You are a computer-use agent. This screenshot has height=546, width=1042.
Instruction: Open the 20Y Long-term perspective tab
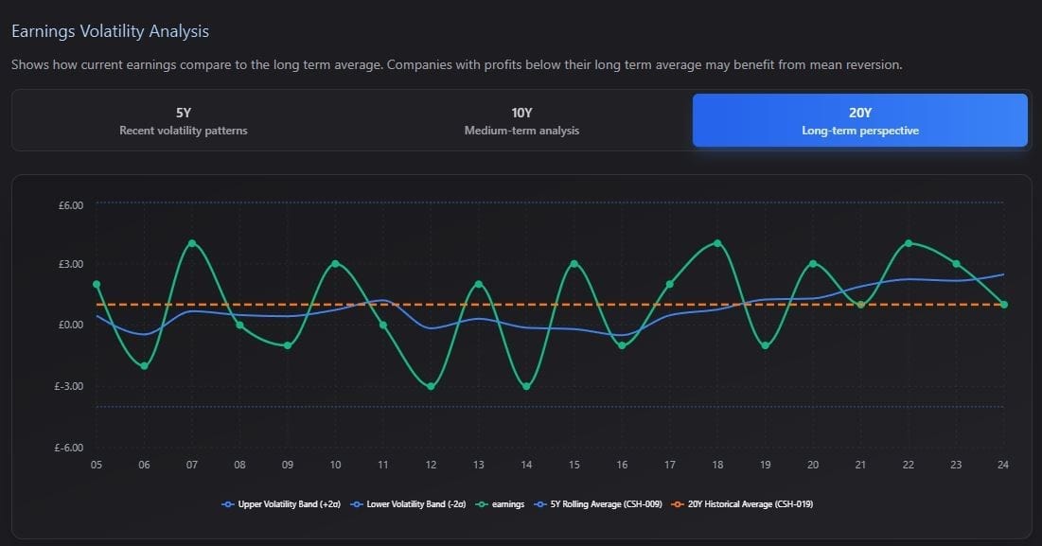click(860, 120)
